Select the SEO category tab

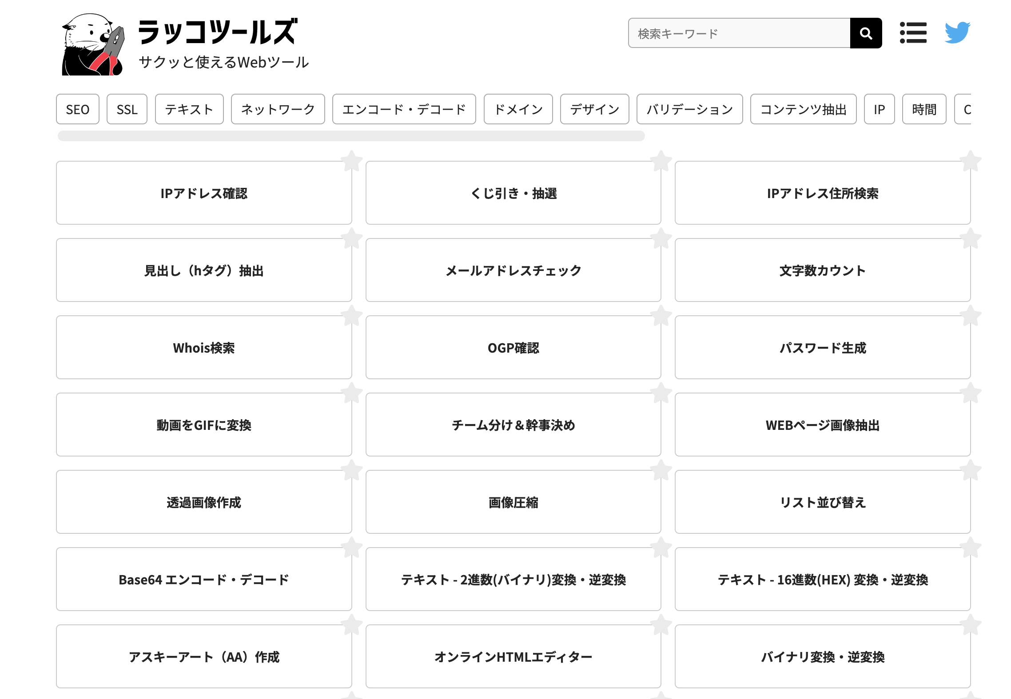78,109
